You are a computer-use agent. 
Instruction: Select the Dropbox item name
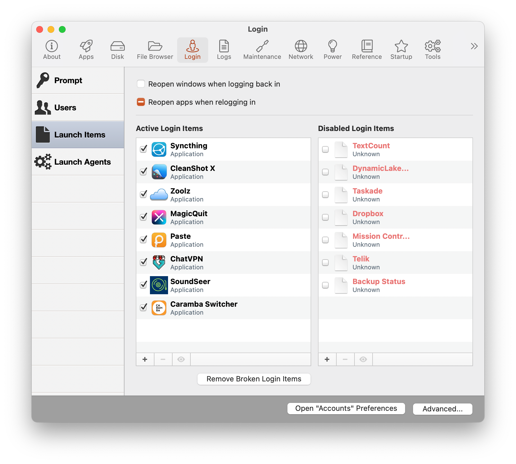pos(368,214)
